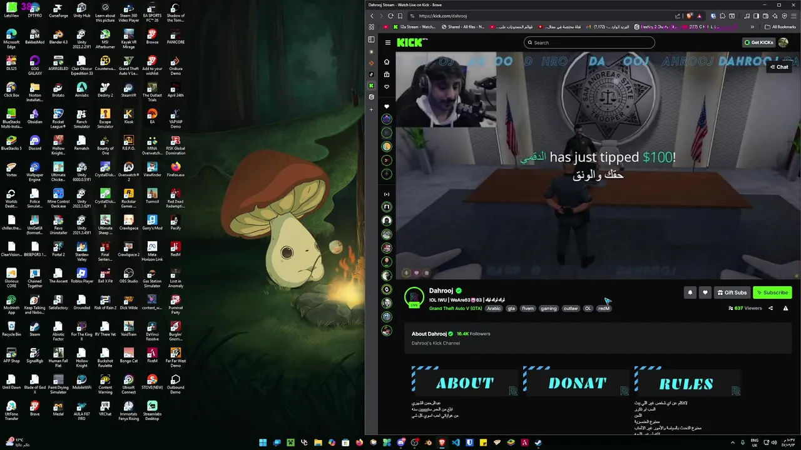Share the stream via share icon
This screenshot has width=801, height=450.
pos(770,308)
